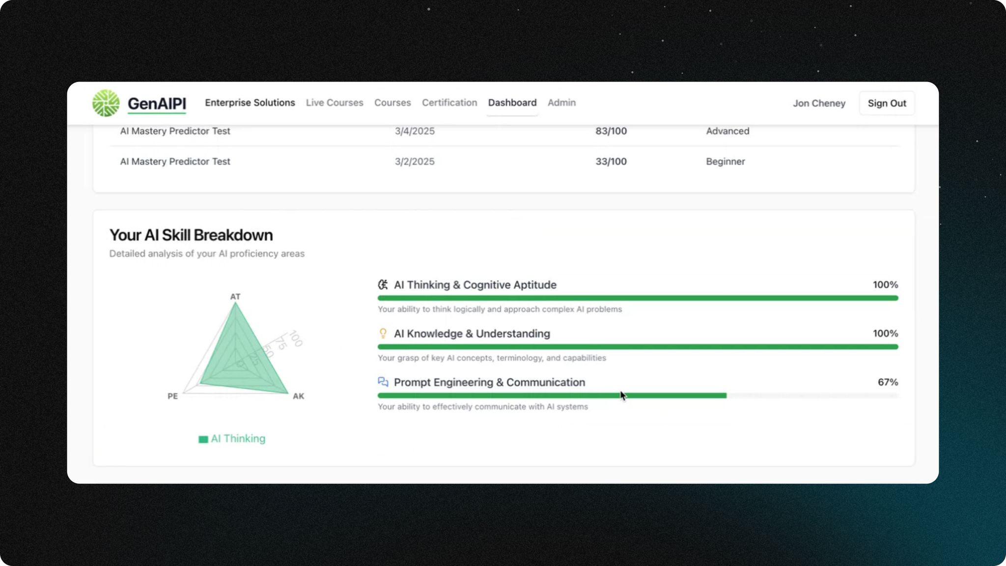Click the Jon Cheney account name
This screenshot has height=566, width=1006.
(818, 103)
